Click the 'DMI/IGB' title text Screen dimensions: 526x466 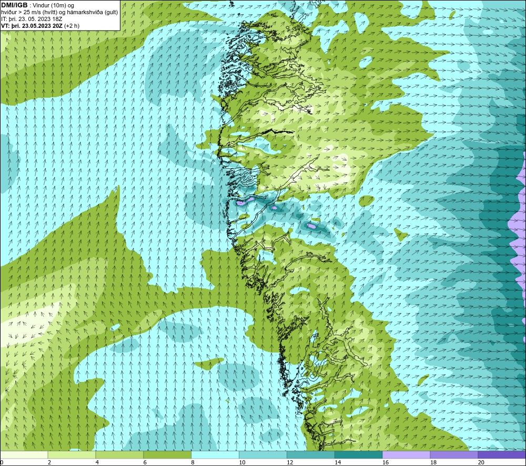pos(14,5)
